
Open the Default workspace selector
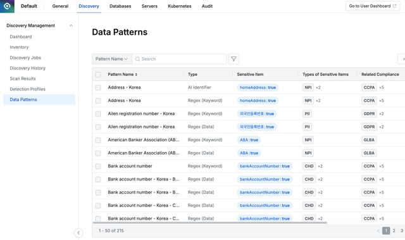coord(29,6)
